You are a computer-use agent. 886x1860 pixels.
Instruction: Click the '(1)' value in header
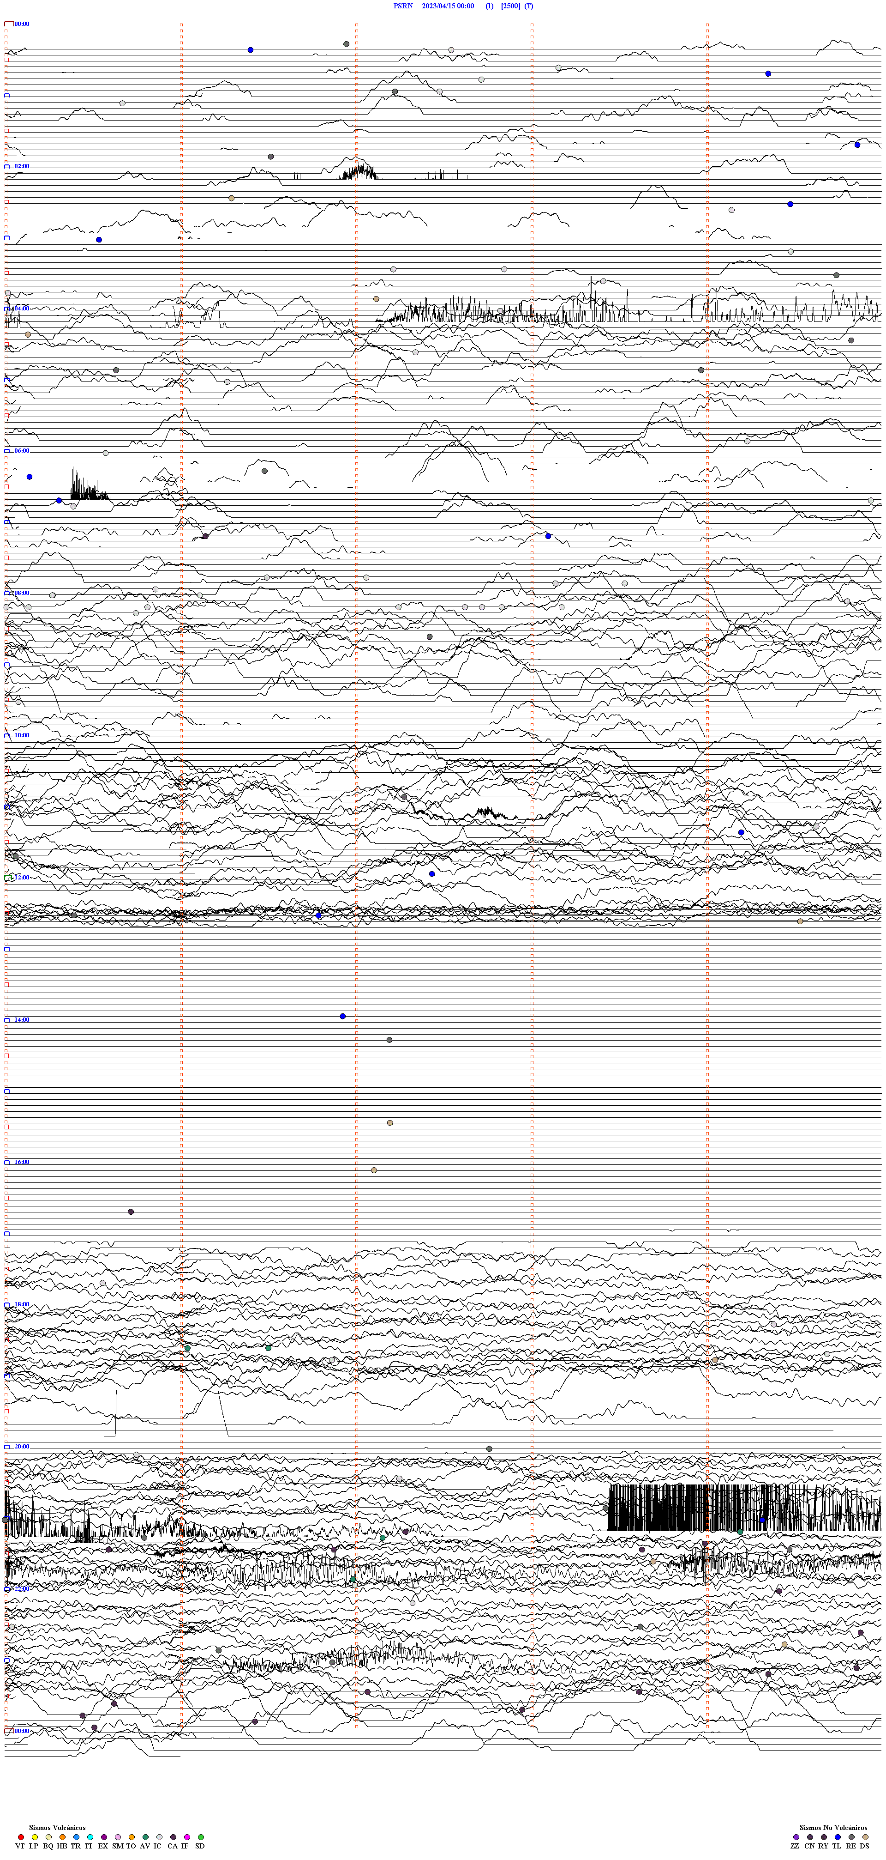tap(489, 6)
